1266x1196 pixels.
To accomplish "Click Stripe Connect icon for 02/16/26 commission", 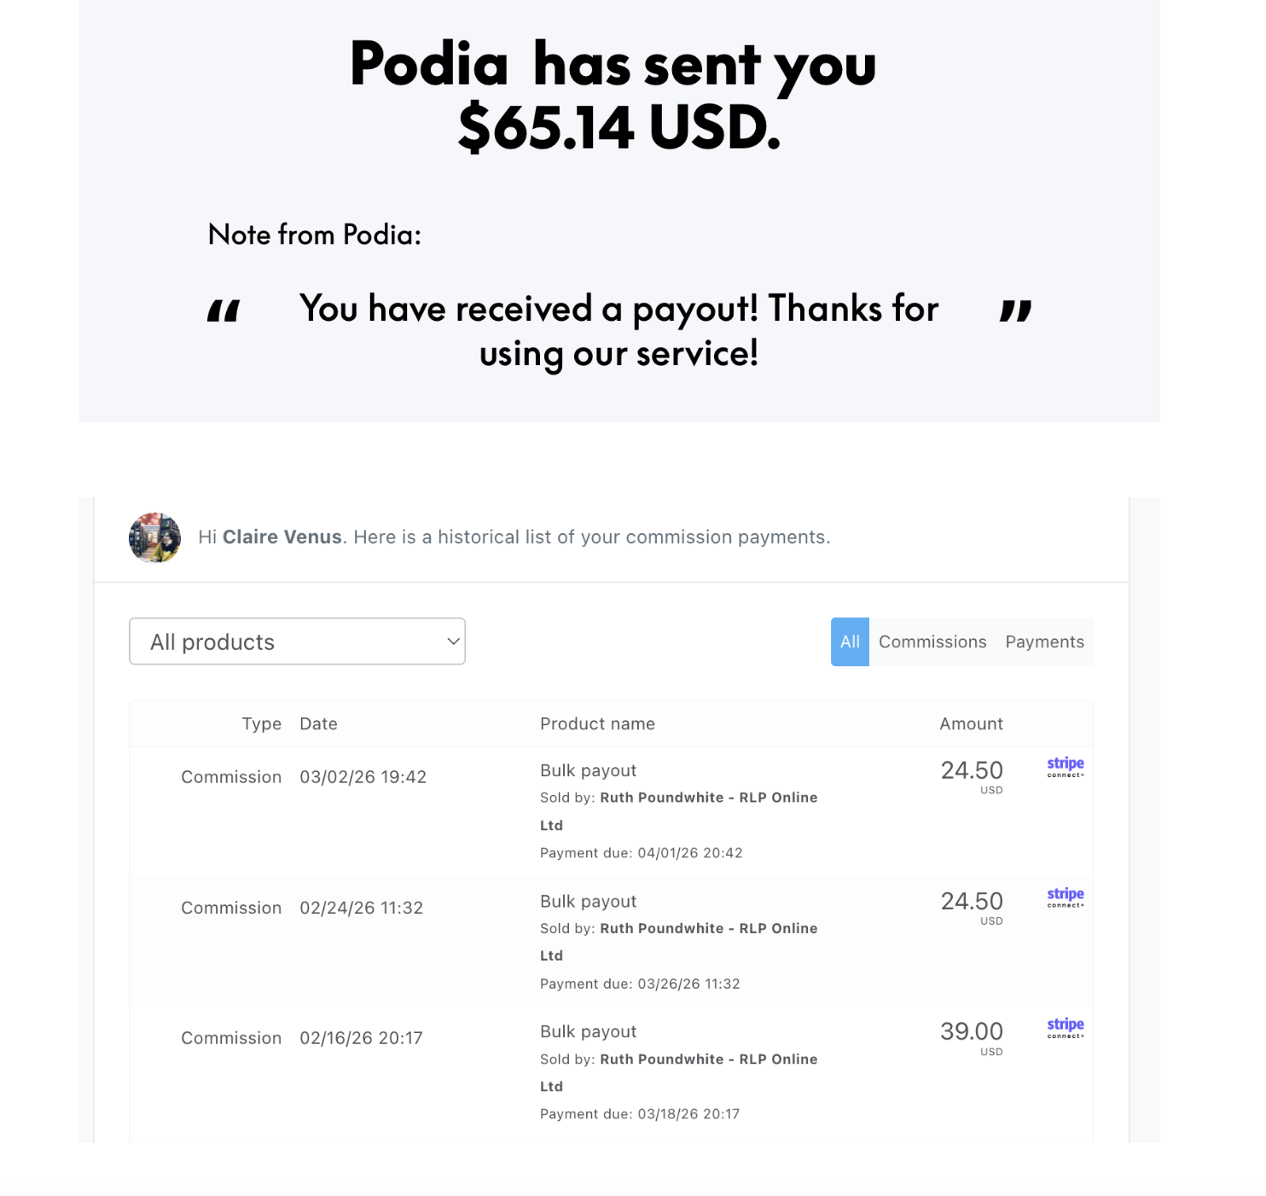I will [1066, 1027].
